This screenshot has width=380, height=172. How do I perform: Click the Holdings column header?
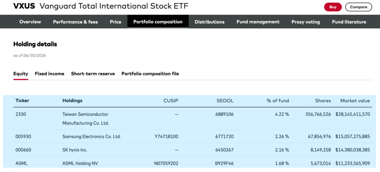72,100
